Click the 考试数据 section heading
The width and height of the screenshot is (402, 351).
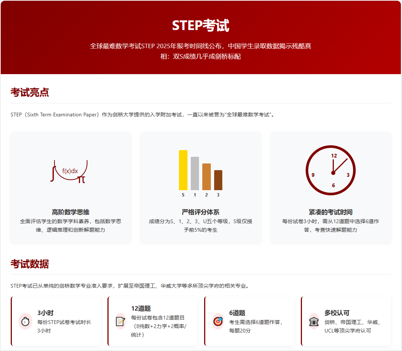(30, 264)
